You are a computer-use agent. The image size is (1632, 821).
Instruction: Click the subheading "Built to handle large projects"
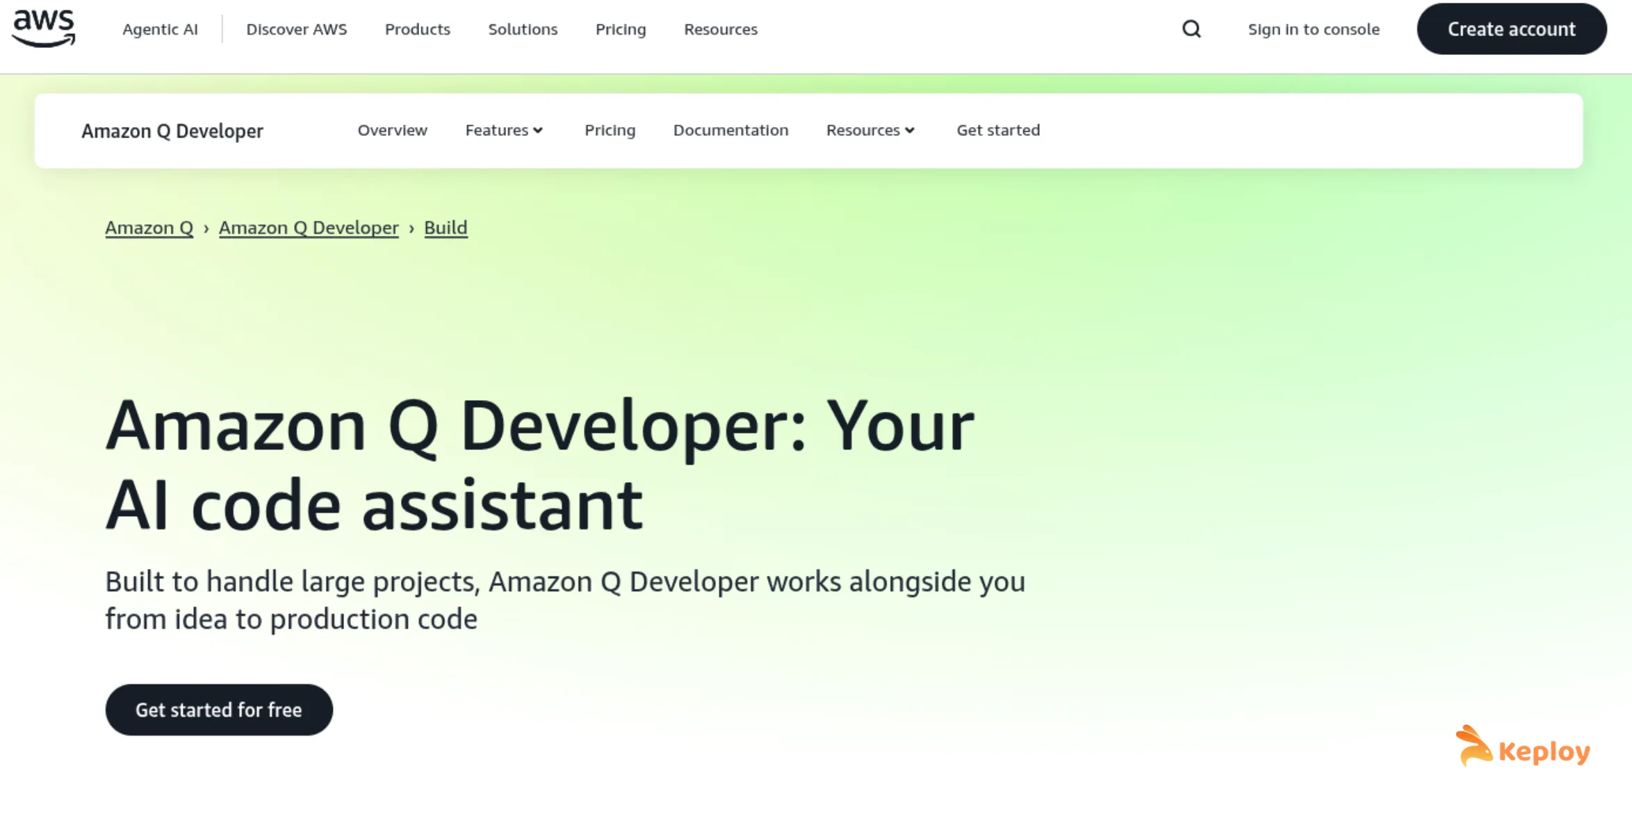tap(565, 600)
